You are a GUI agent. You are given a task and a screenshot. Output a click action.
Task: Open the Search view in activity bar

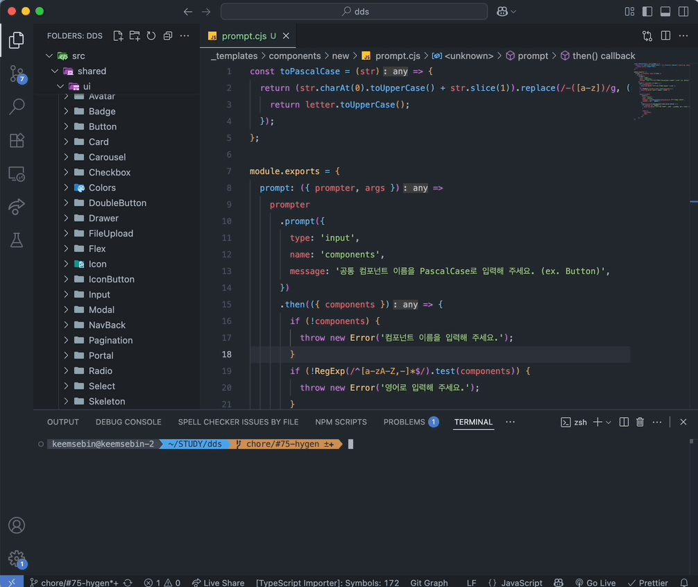pos(17,107)
